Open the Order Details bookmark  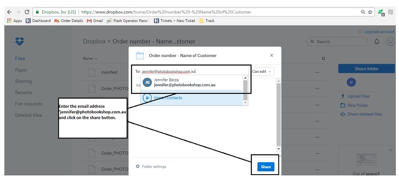[x=69, y=20]
